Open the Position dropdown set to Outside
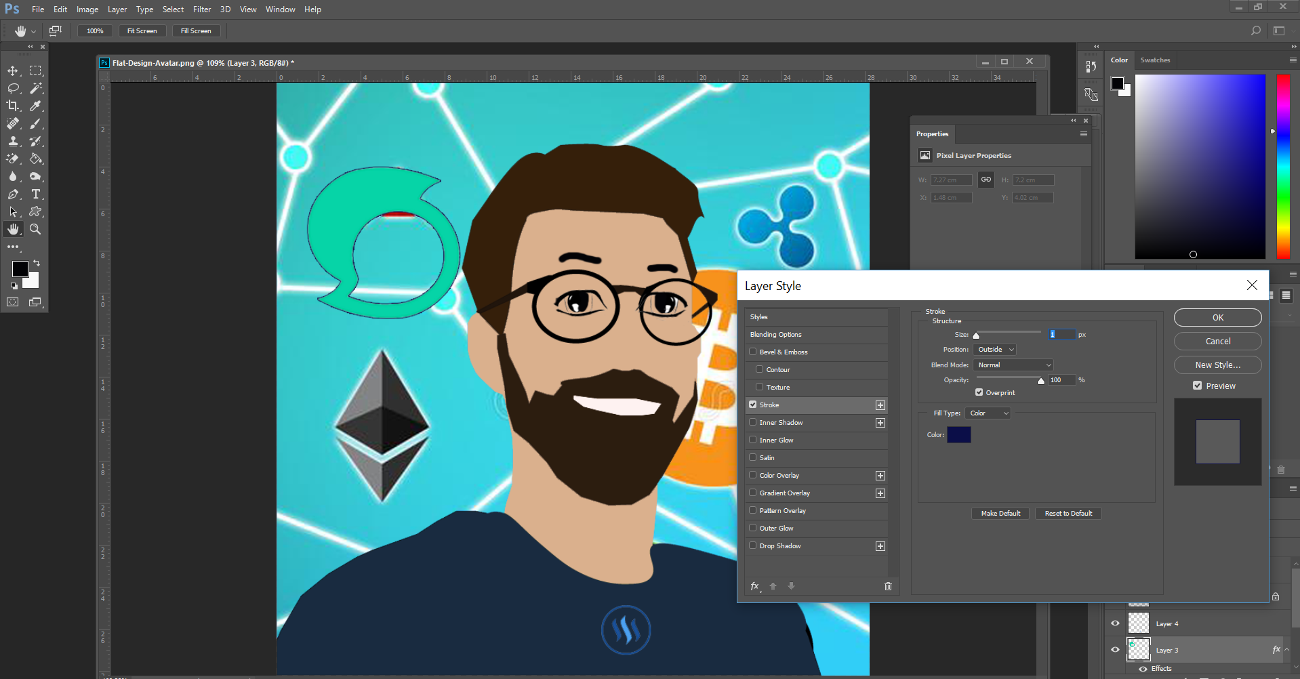1300x679 pixels. pyautogui.click(x=994, y=349)
